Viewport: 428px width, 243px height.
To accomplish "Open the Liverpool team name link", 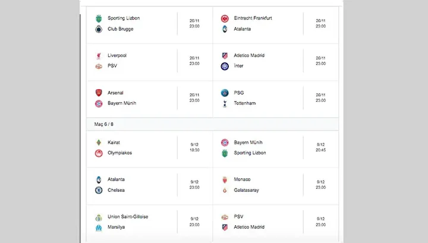I will 117,56.
